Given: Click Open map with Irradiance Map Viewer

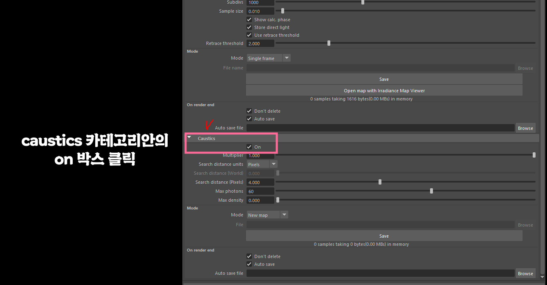Looking at the screenshot, I should 384,90.
